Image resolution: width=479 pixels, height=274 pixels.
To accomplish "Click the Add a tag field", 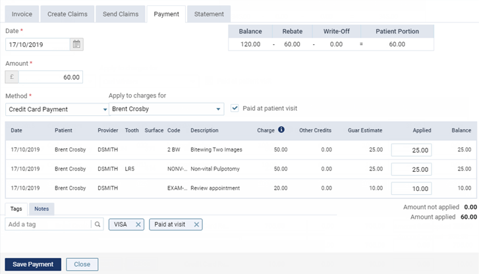I will [48, 224].
